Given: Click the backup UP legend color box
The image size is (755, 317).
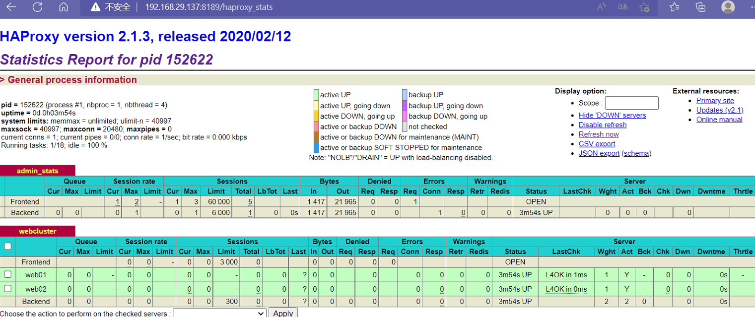Looking at the screenshot, I should [405, 95].
